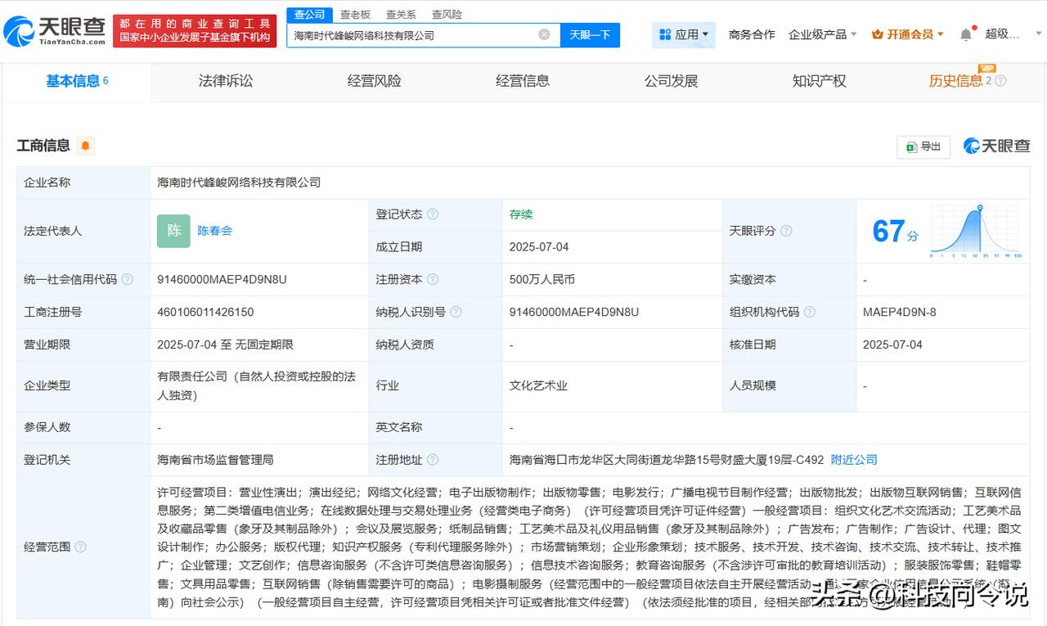Clear the search box with the X icon
The height and width of the screenshot is (626, 1047).
544,34
